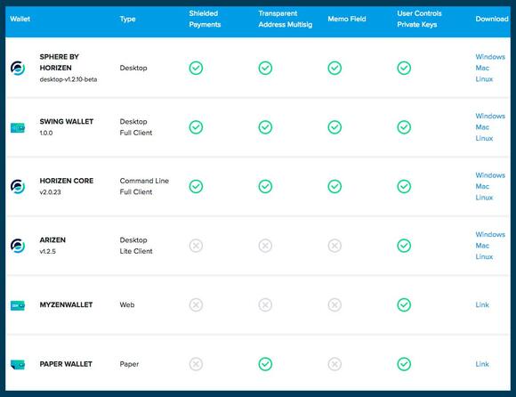Viewport: 516px width, 397px height.
Task: Open the Paper Wallet Link
Action: pos(482,364)
